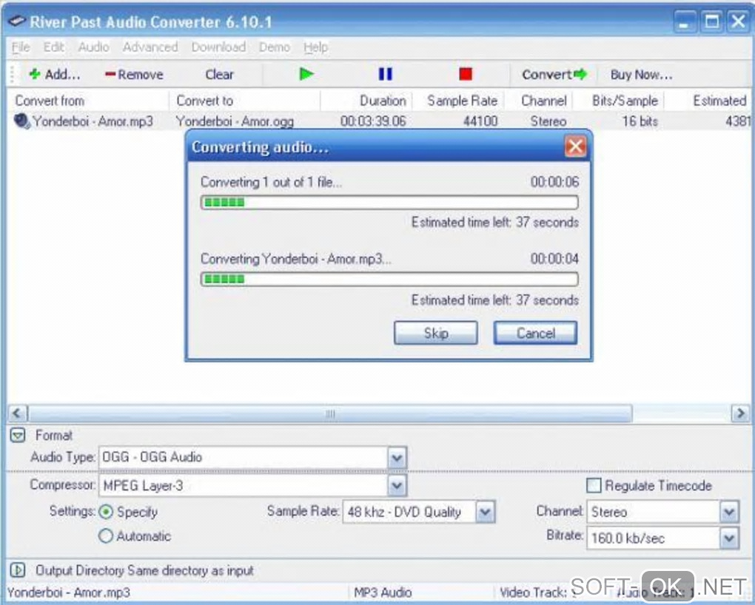Click the Remove toolbar button
755x605 pixels.
point(134,74)
